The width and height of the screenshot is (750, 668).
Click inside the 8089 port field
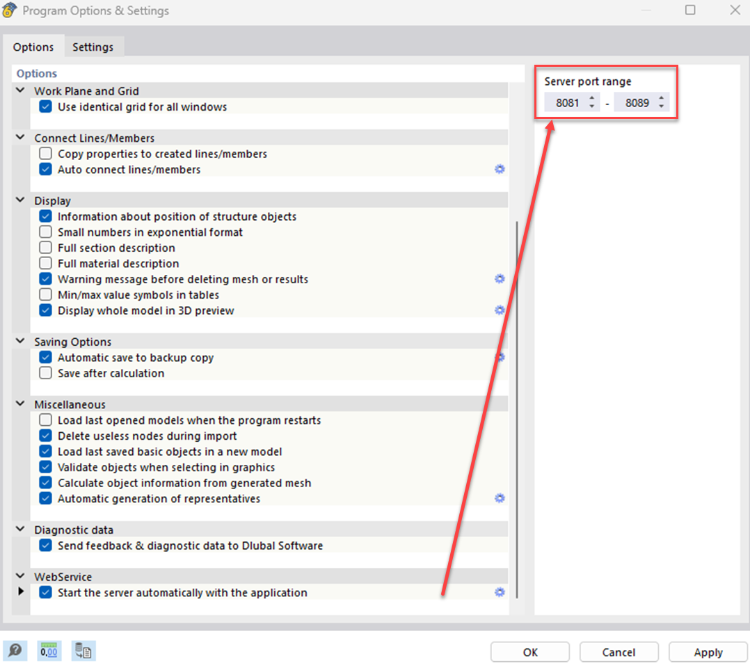pos(637,102)
